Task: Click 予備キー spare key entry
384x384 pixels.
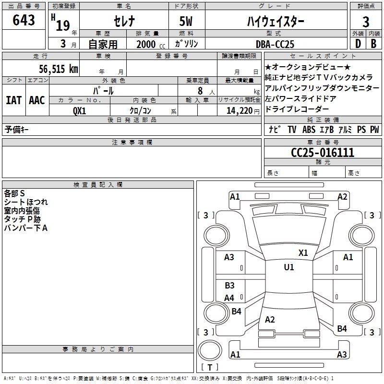Action: (16, 130)
